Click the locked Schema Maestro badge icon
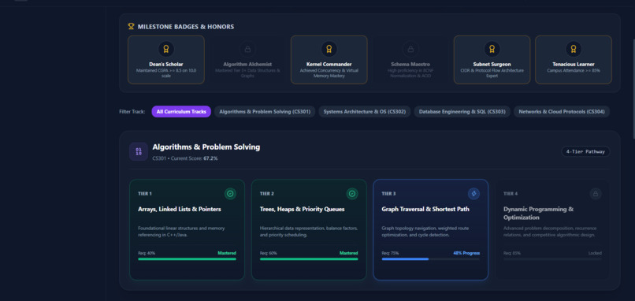The height and width of the screenshot is (301, 635). click(410, 49)
